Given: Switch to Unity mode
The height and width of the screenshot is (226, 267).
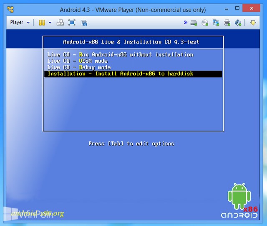Looking at the screenshot, I should click(84, 23).
